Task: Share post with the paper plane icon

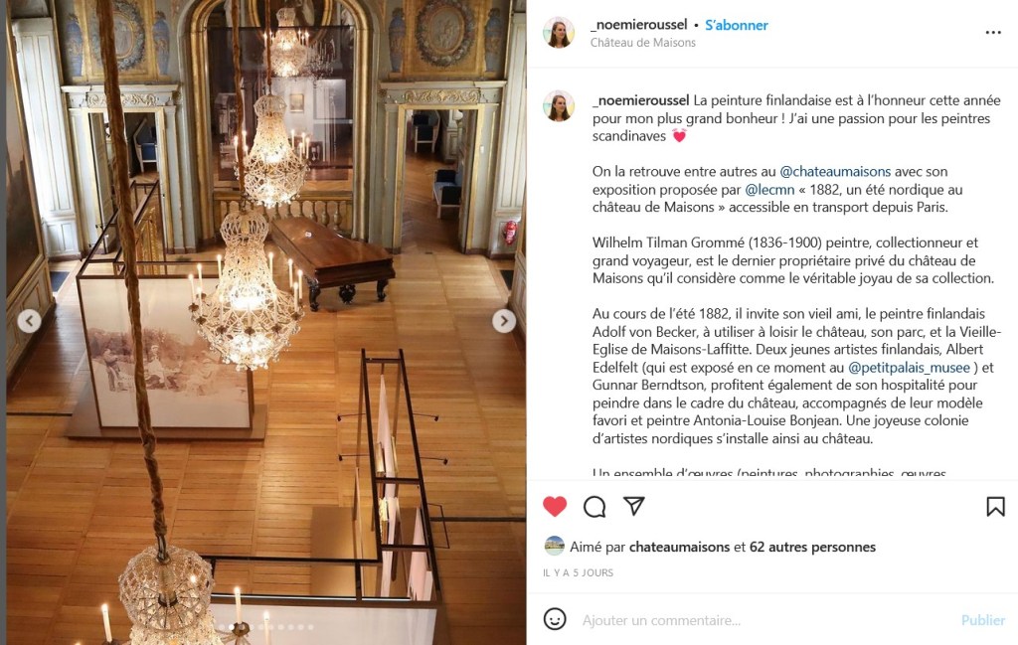Action: pyautogui.click(x=633, y=506)
